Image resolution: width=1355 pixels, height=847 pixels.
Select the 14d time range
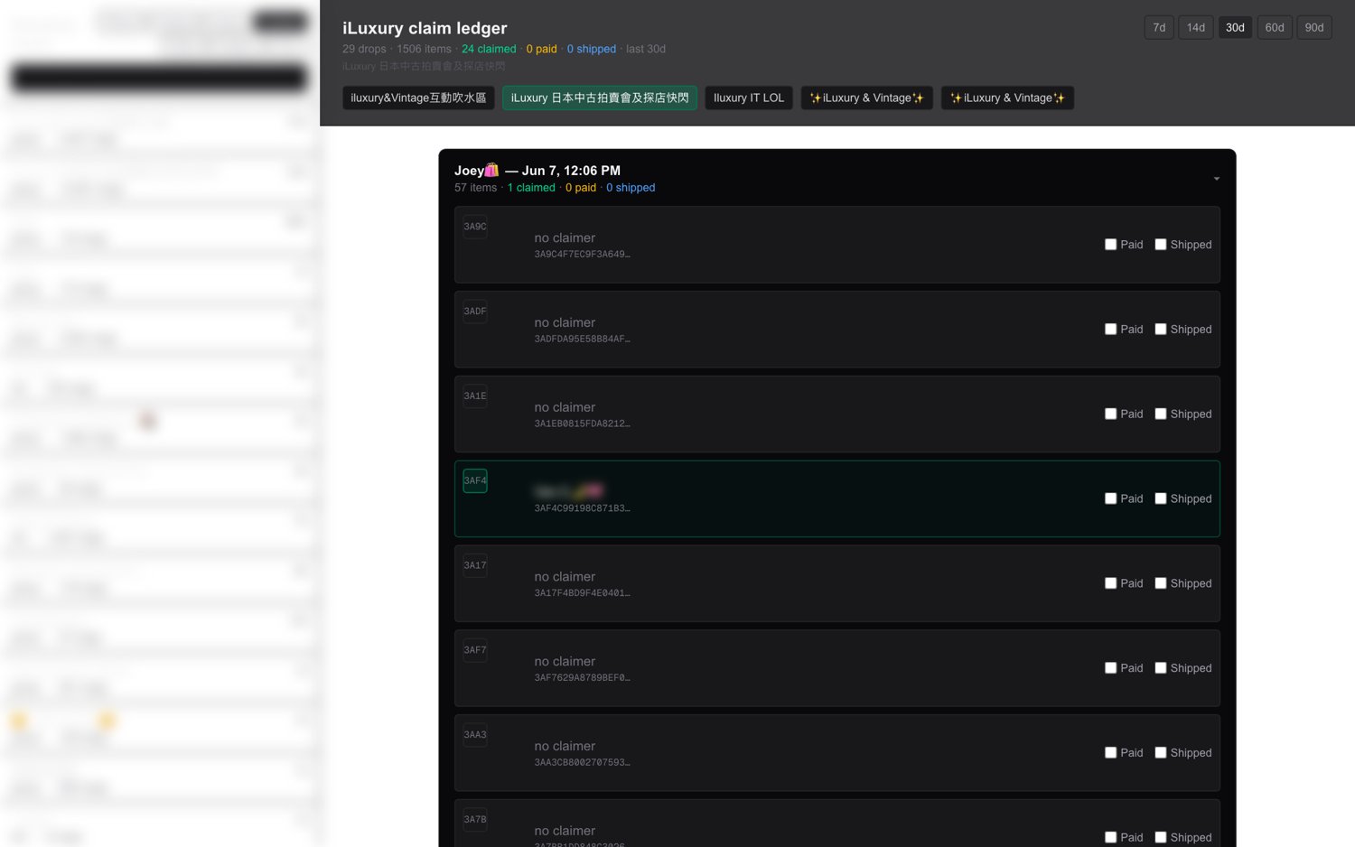pos(1196,27)
